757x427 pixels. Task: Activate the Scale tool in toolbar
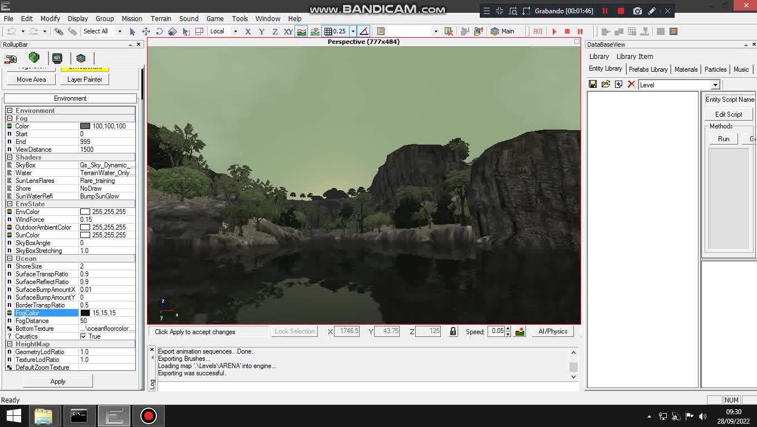[173, 32]
